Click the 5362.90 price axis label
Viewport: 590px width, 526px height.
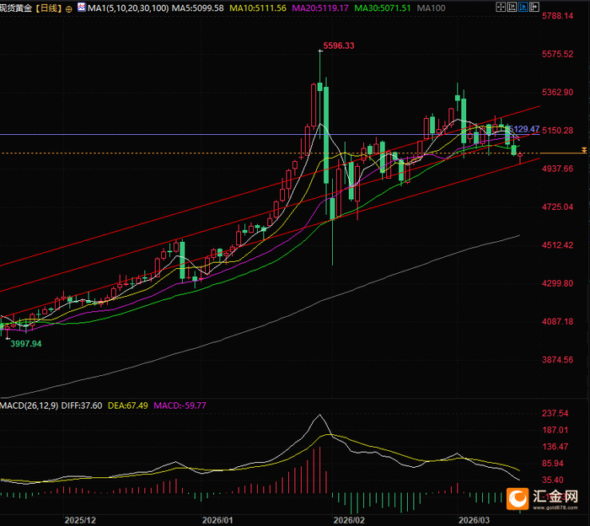pos(557,92)
